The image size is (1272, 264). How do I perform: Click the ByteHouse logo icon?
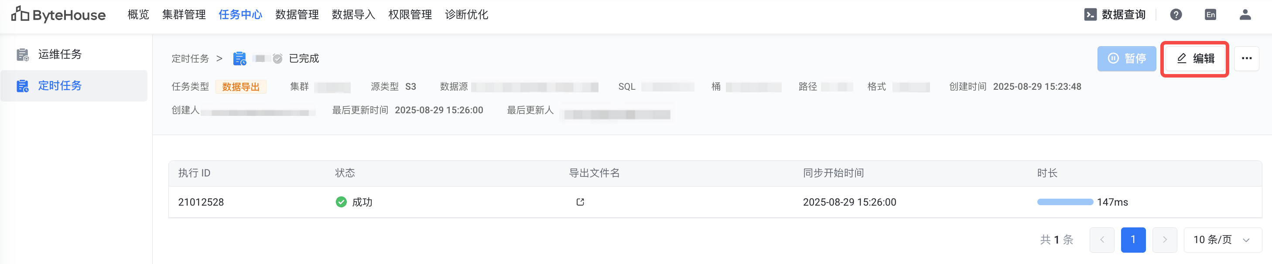click(x=20, y=14)
